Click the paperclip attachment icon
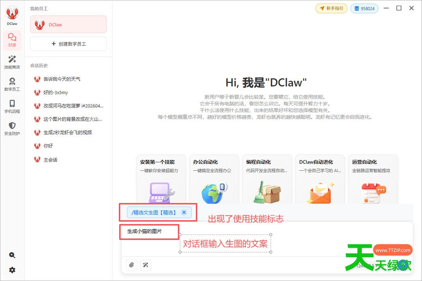 tap(132, 265)
